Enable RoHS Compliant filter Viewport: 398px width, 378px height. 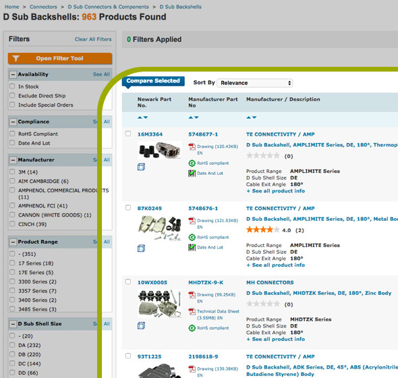click(x=12, y=134)
